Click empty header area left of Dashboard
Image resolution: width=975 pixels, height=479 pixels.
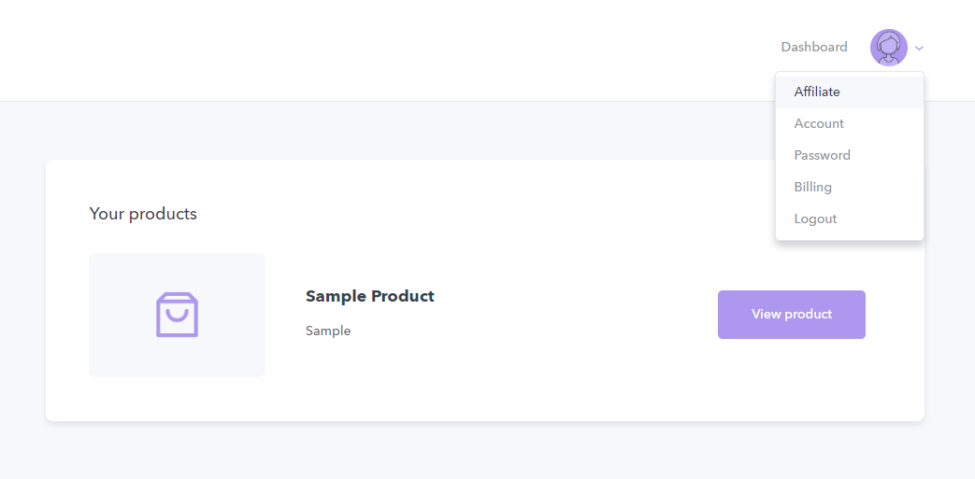coord(374,49)
